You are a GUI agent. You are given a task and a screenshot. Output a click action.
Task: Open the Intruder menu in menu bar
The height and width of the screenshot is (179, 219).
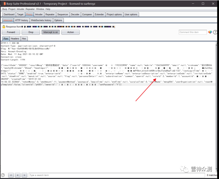click(x=21, y=9)
